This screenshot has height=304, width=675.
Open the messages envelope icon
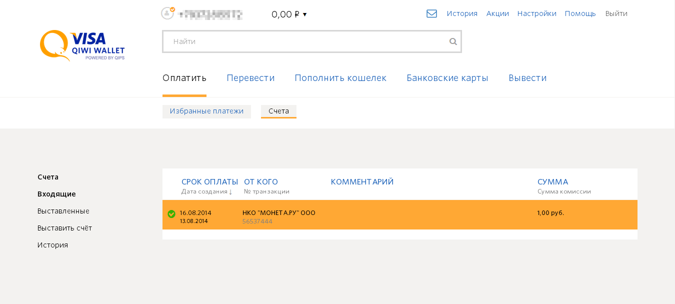(x=431, y=13)
